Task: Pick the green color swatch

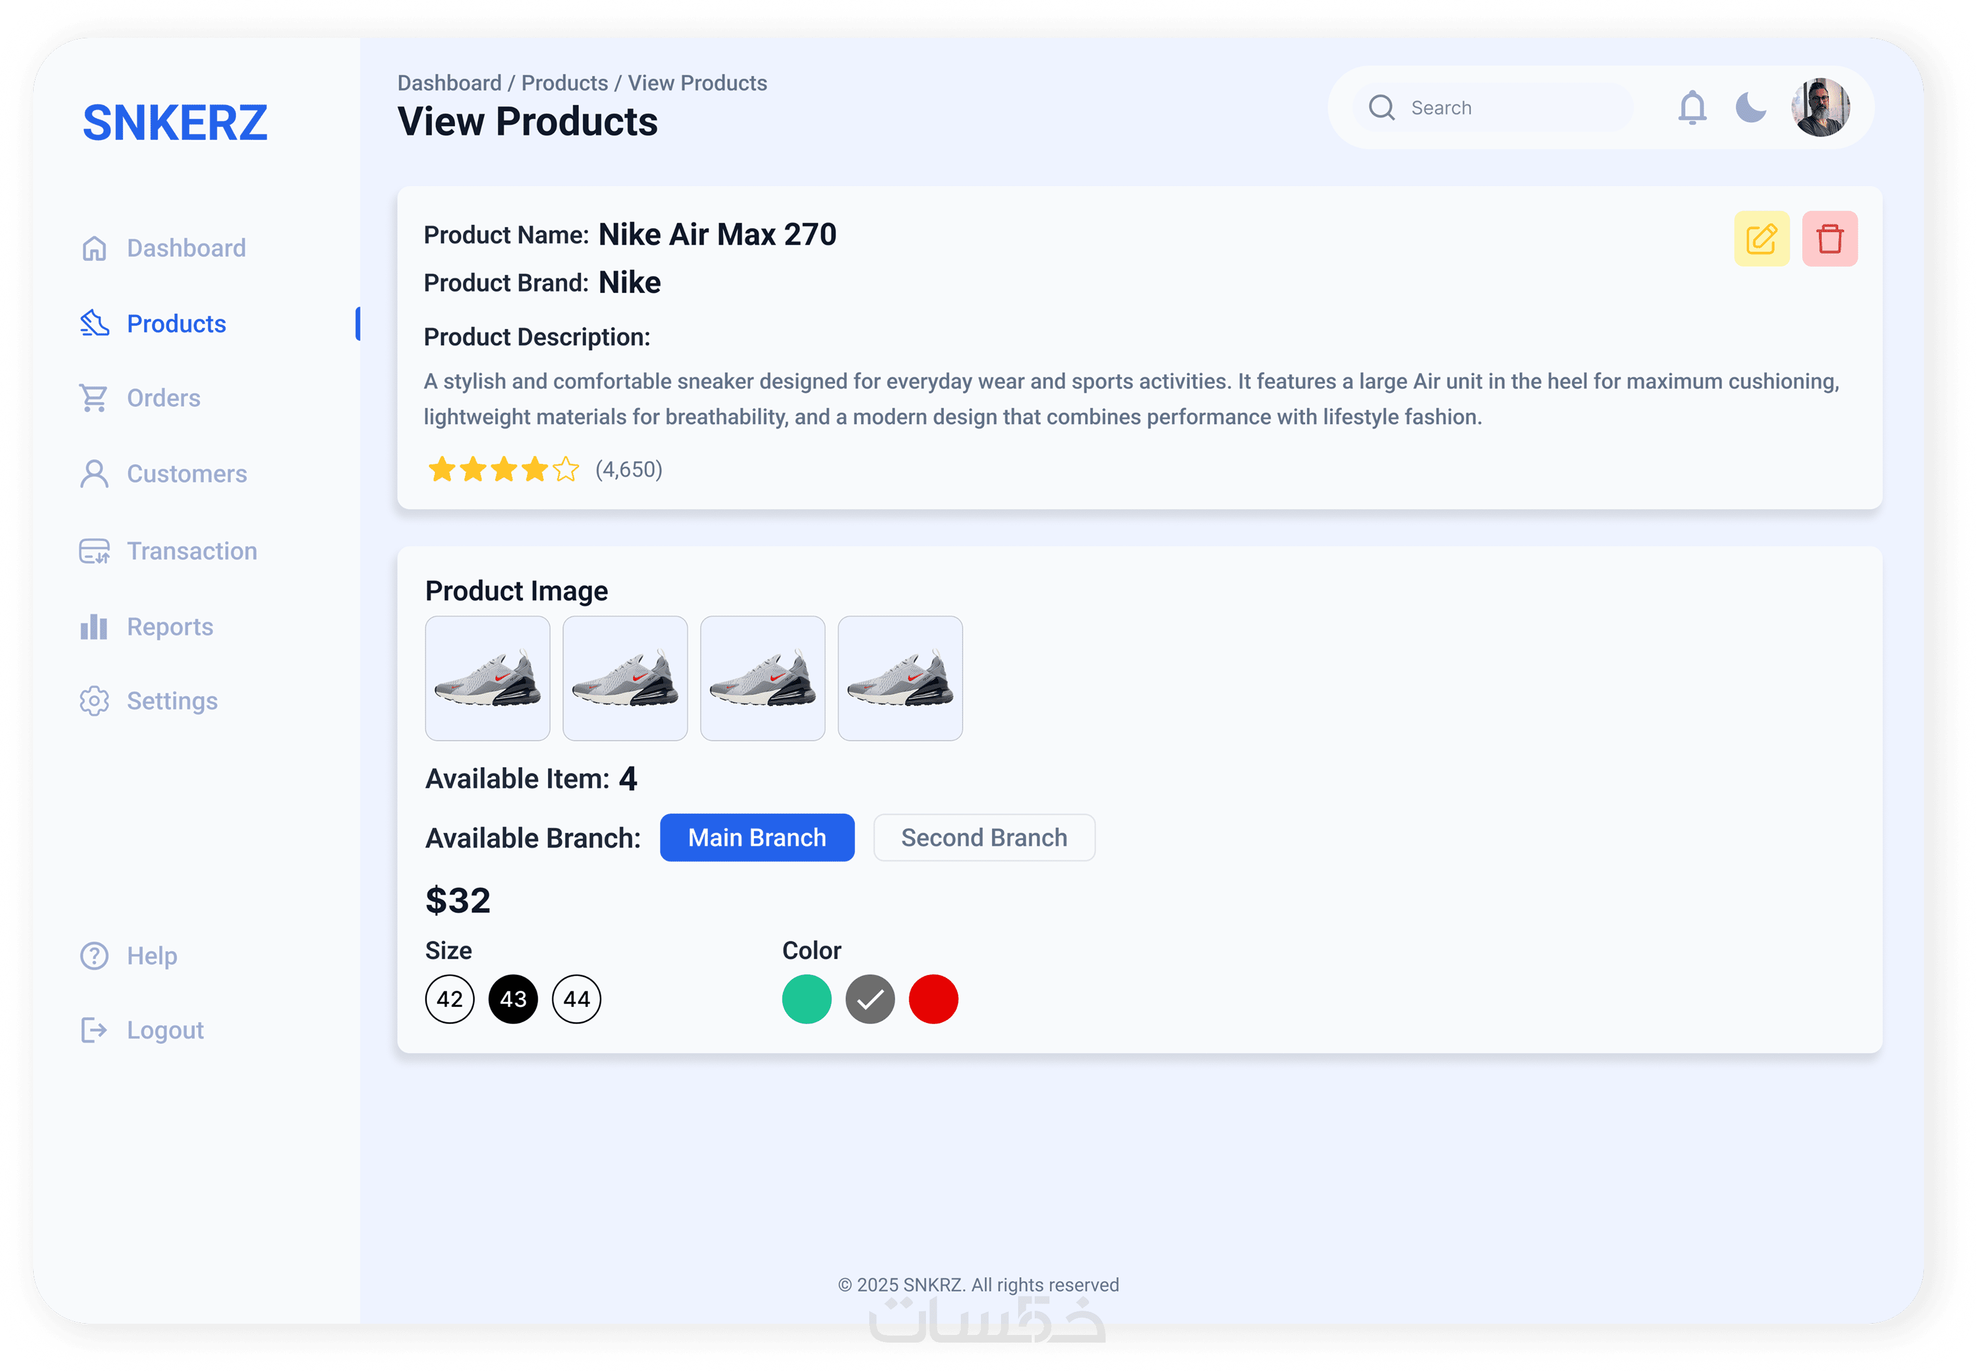Action: [x=807, y=998]
